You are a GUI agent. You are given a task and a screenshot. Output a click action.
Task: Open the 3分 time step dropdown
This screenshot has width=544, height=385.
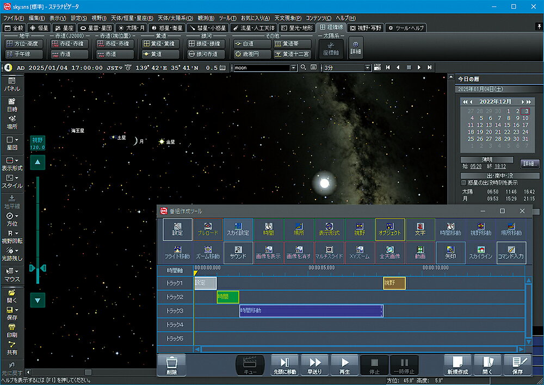(x=368, y=67)
